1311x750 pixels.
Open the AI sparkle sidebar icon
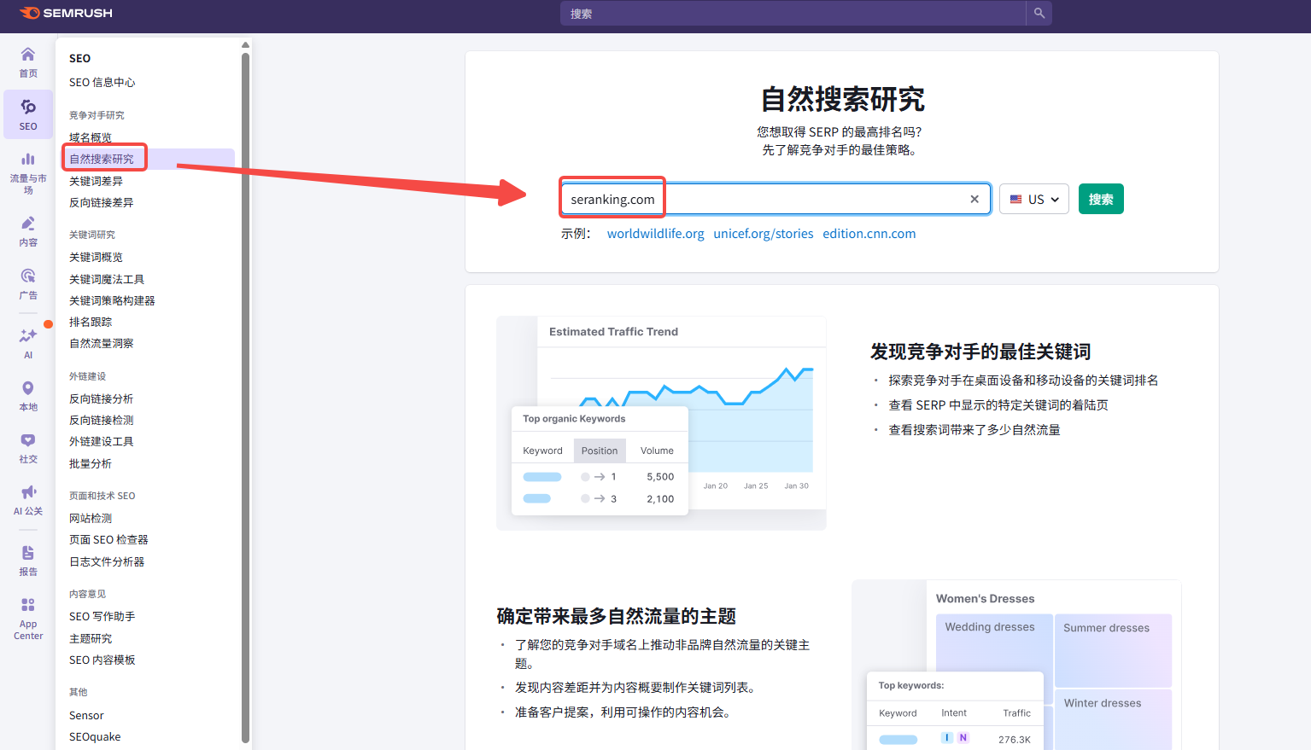[28, 341]
